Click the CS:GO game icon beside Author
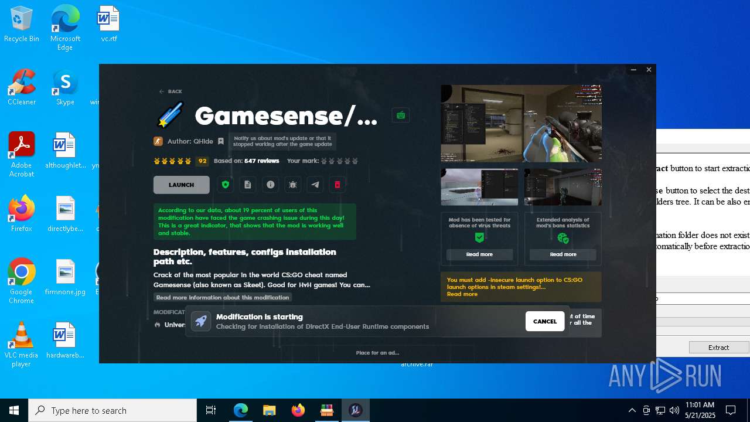 tap(158, 141)
